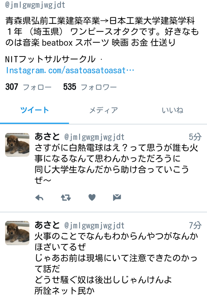The width and height of the screenshot is (207, 302).
Task: Tap the reply arrow icon under first tweet
Action: click(40, 198)
